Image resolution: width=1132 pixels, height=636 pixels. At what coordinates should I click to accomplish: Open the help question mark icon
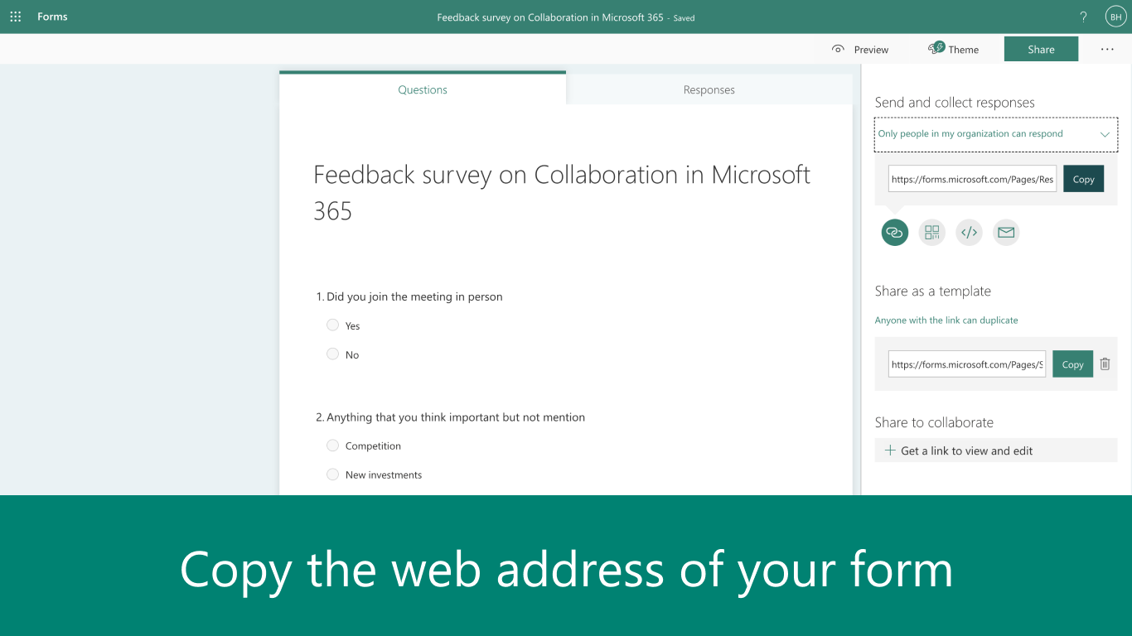click(1083, 17)
